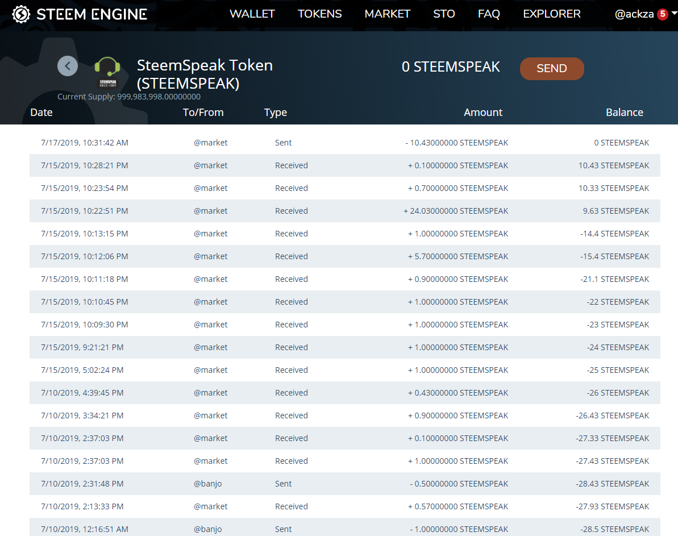Click amount - 0.50000000 STEEMSPEAK
The height and width of the screenshot is (536, 678).
tap(459, 483)
